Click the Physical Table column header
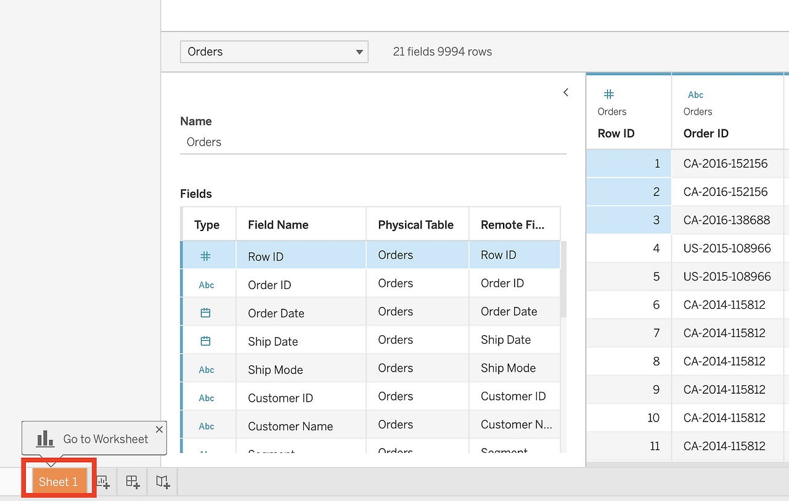The image size is (789, 501). (x=415, y=225)
